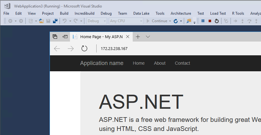Expand the Browser Refresh dropdown arrow

[181, 21]
